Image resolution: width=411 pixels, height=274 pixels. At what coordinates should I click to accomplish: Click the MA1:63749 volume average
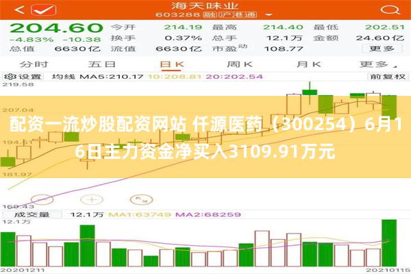pyautogui.click(x=140, y=214)
